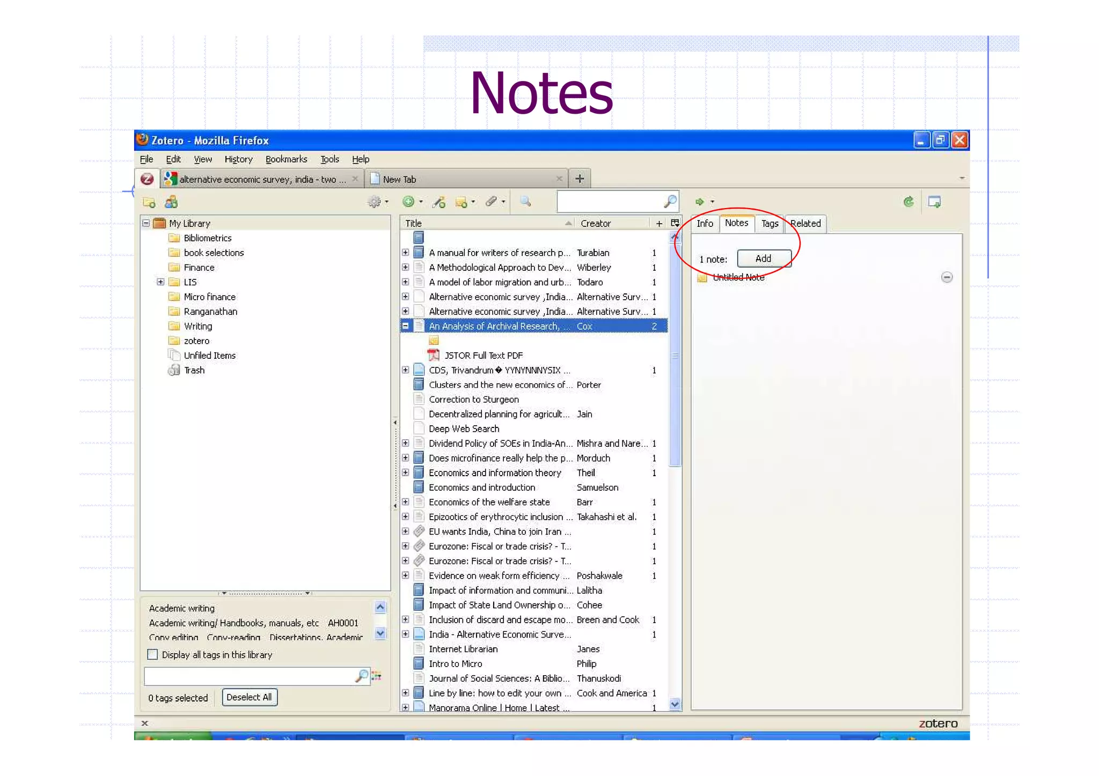The width and height of the screenshot is (1099, 776).
Task: Click the Deselect All button
Action: (250, 697)
